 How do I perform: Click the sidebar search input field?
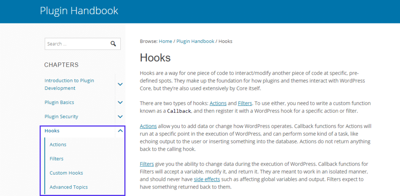coord(76,44)
